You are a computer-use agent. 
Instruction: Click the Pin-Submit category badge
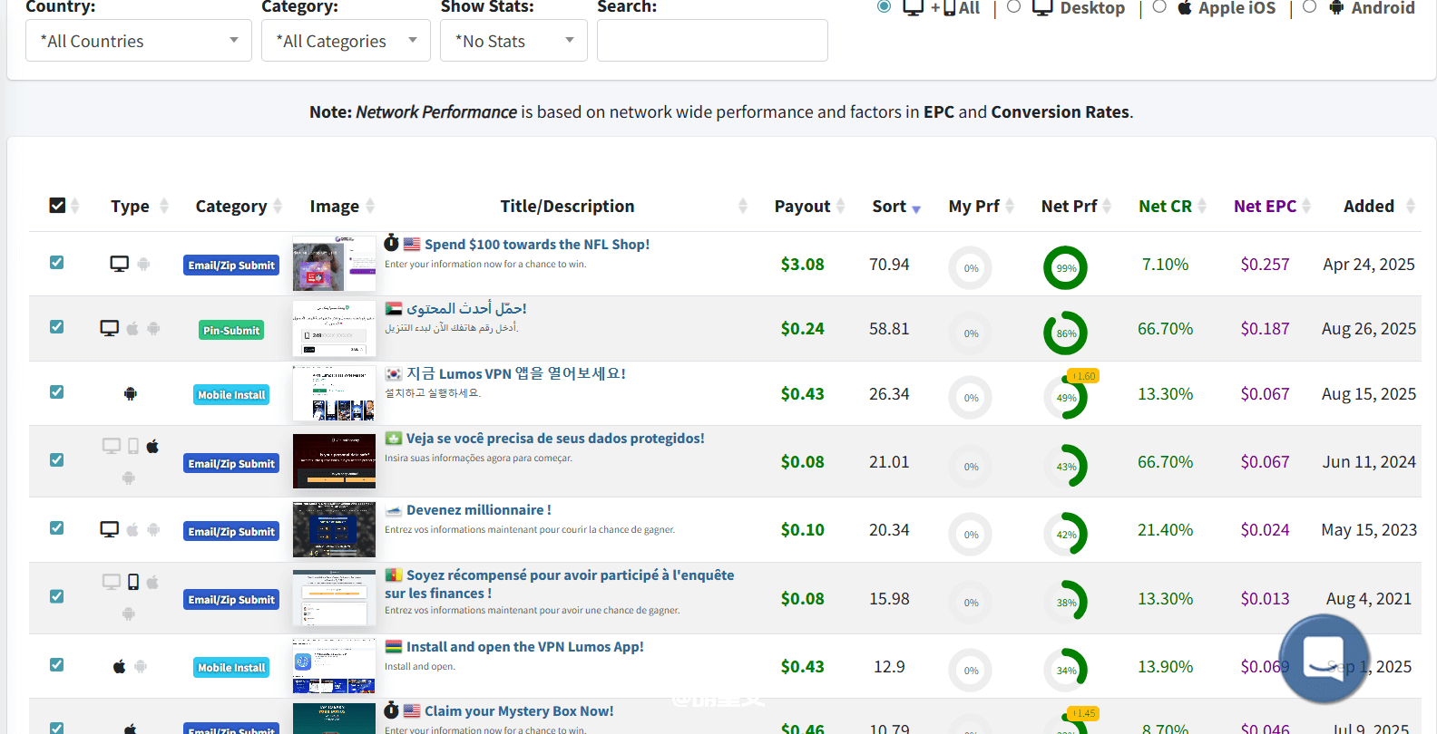(231, 331)
